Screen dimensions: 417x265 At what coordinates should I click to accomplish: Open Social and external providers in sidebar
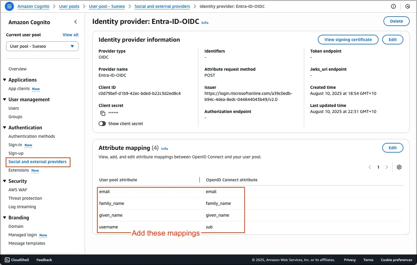[37, 162]
